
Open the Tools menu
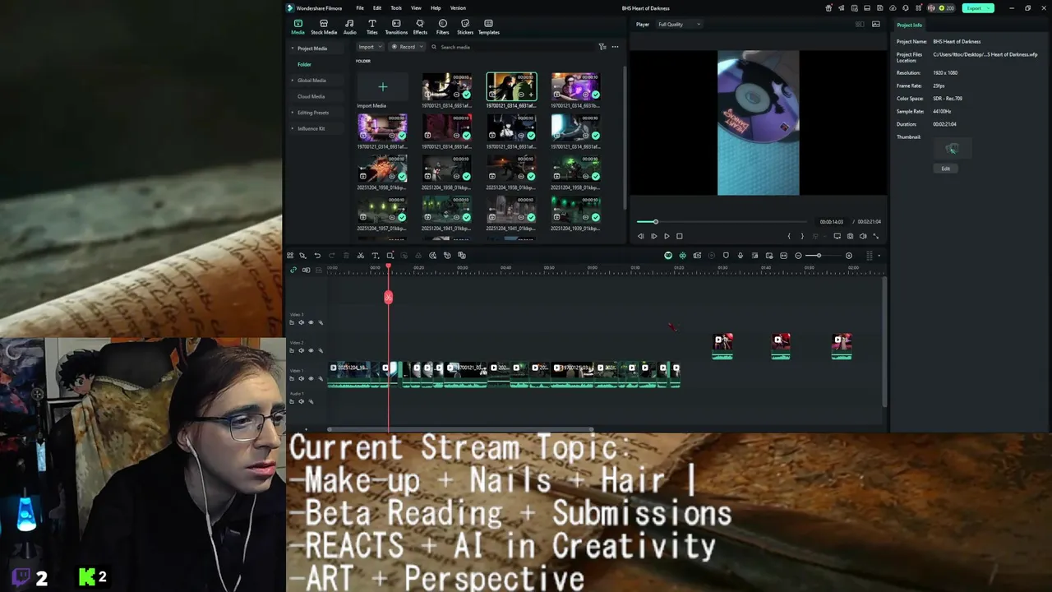pos(396,8)
